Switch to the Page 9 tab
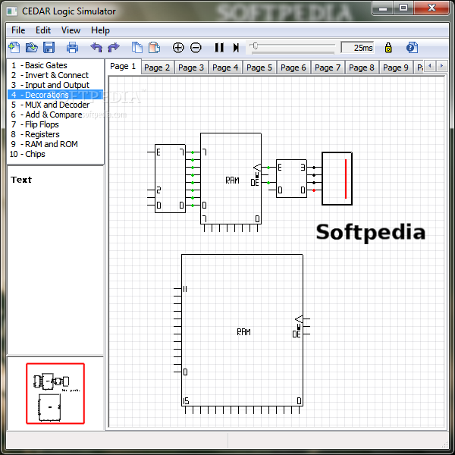 pyautogui.click(x=396, y=67)
